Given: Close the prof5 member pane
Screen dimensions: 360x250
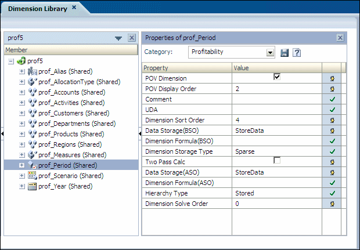Looking at the screenshot, I should (132, 38).
